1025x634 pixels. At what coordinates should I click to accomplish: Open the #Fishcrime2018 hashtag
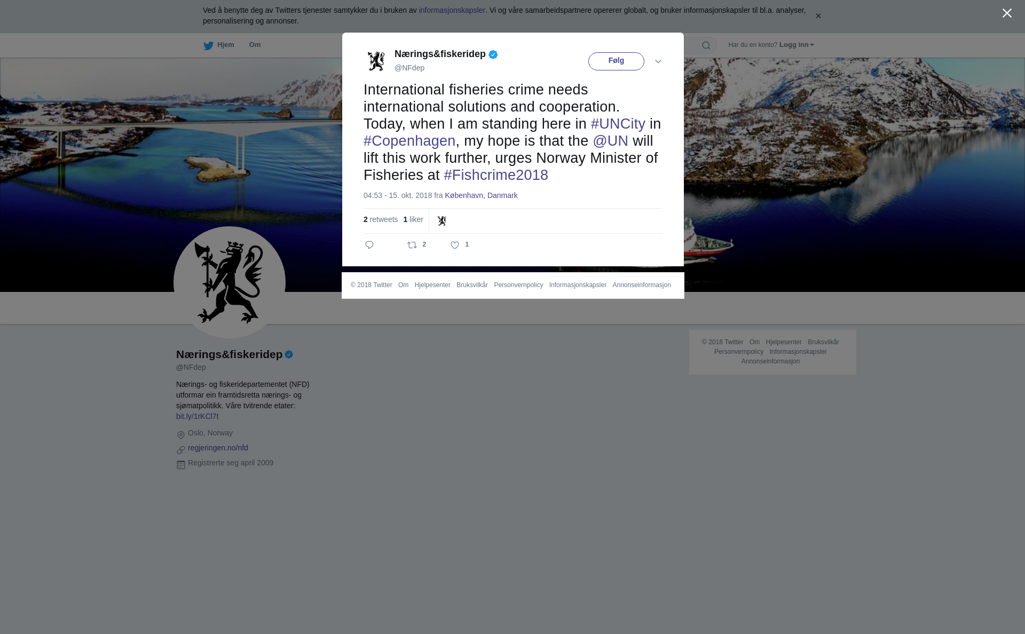(496, 175)
